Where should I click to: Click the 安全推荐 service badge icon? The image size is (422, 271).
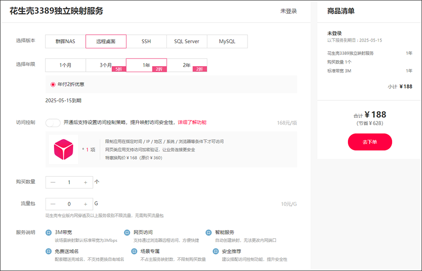(x=216, y=251)
